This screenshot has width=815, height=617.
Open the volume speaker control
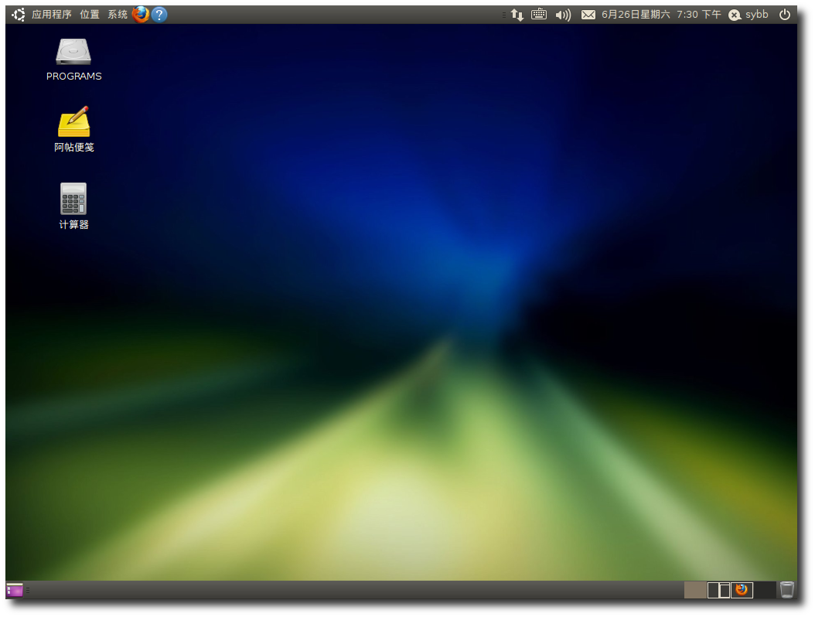[x=563, y=15]
